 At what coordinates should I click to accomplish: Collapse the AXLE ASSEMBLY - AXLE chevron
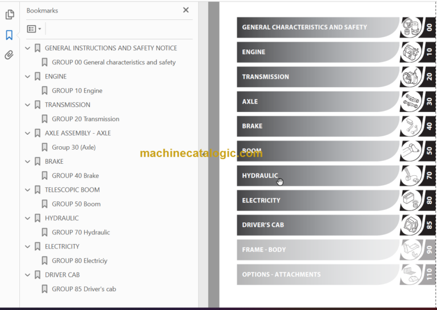27,134
